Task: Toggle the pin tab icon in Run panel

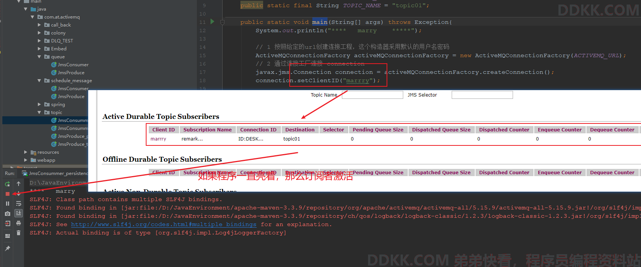Action: (7, 248)
